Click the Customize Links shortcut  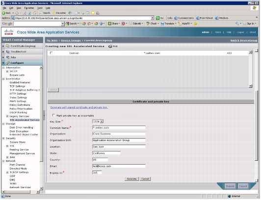point(184,18)
